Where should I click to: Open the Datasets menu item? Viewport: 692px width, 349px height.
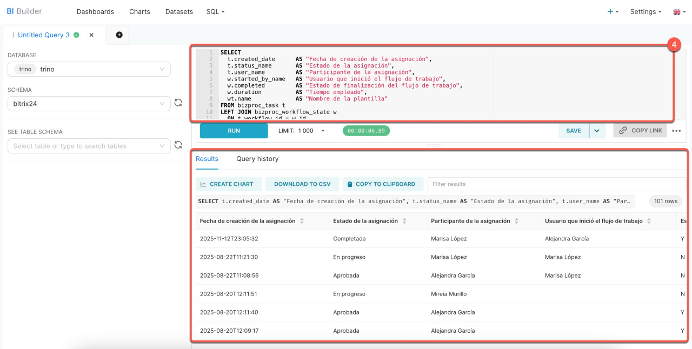pos(178,11)
